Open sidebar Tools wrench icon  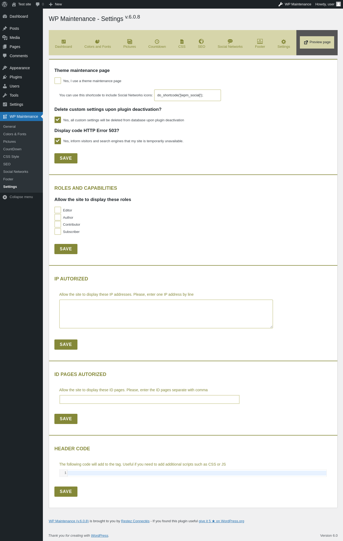tap(5, 95)
